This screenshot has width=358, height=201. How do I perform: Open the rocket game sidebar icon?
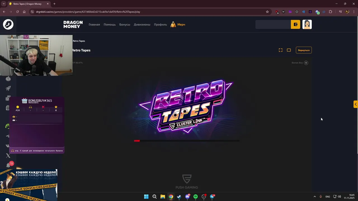[x=8, y=88]
